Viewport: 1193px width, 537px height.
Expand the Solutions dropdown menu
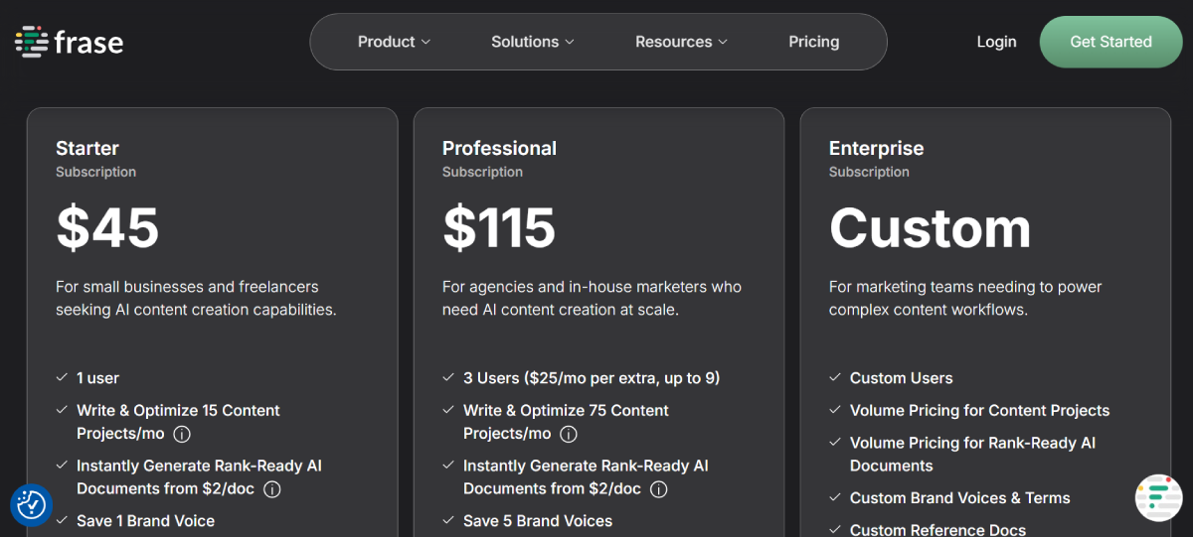pyautogui.click(x=533, y=42)
